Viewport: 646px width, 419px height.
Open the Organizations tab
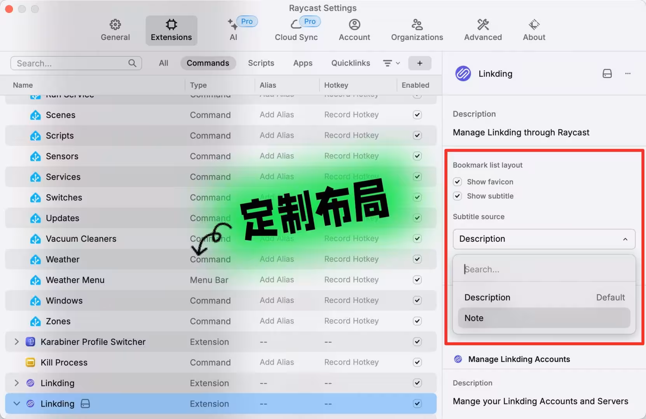click(x=417, y=30)
